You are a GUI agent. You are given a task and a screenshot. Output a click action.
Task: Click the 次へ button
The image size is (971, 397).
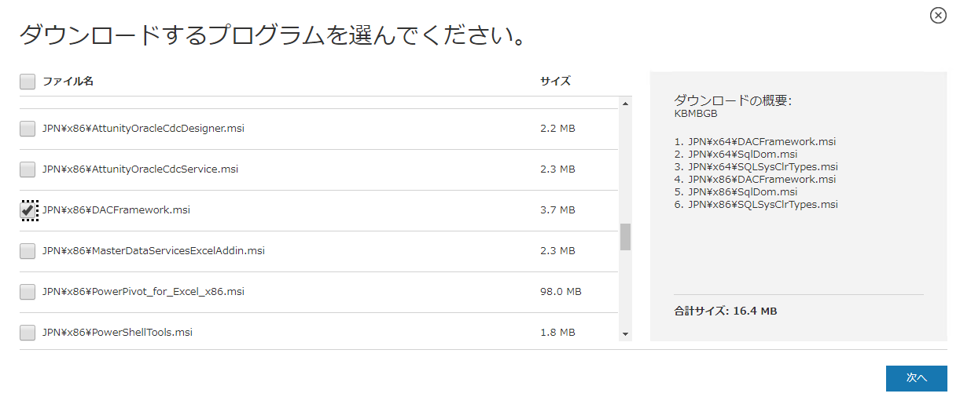916,378
